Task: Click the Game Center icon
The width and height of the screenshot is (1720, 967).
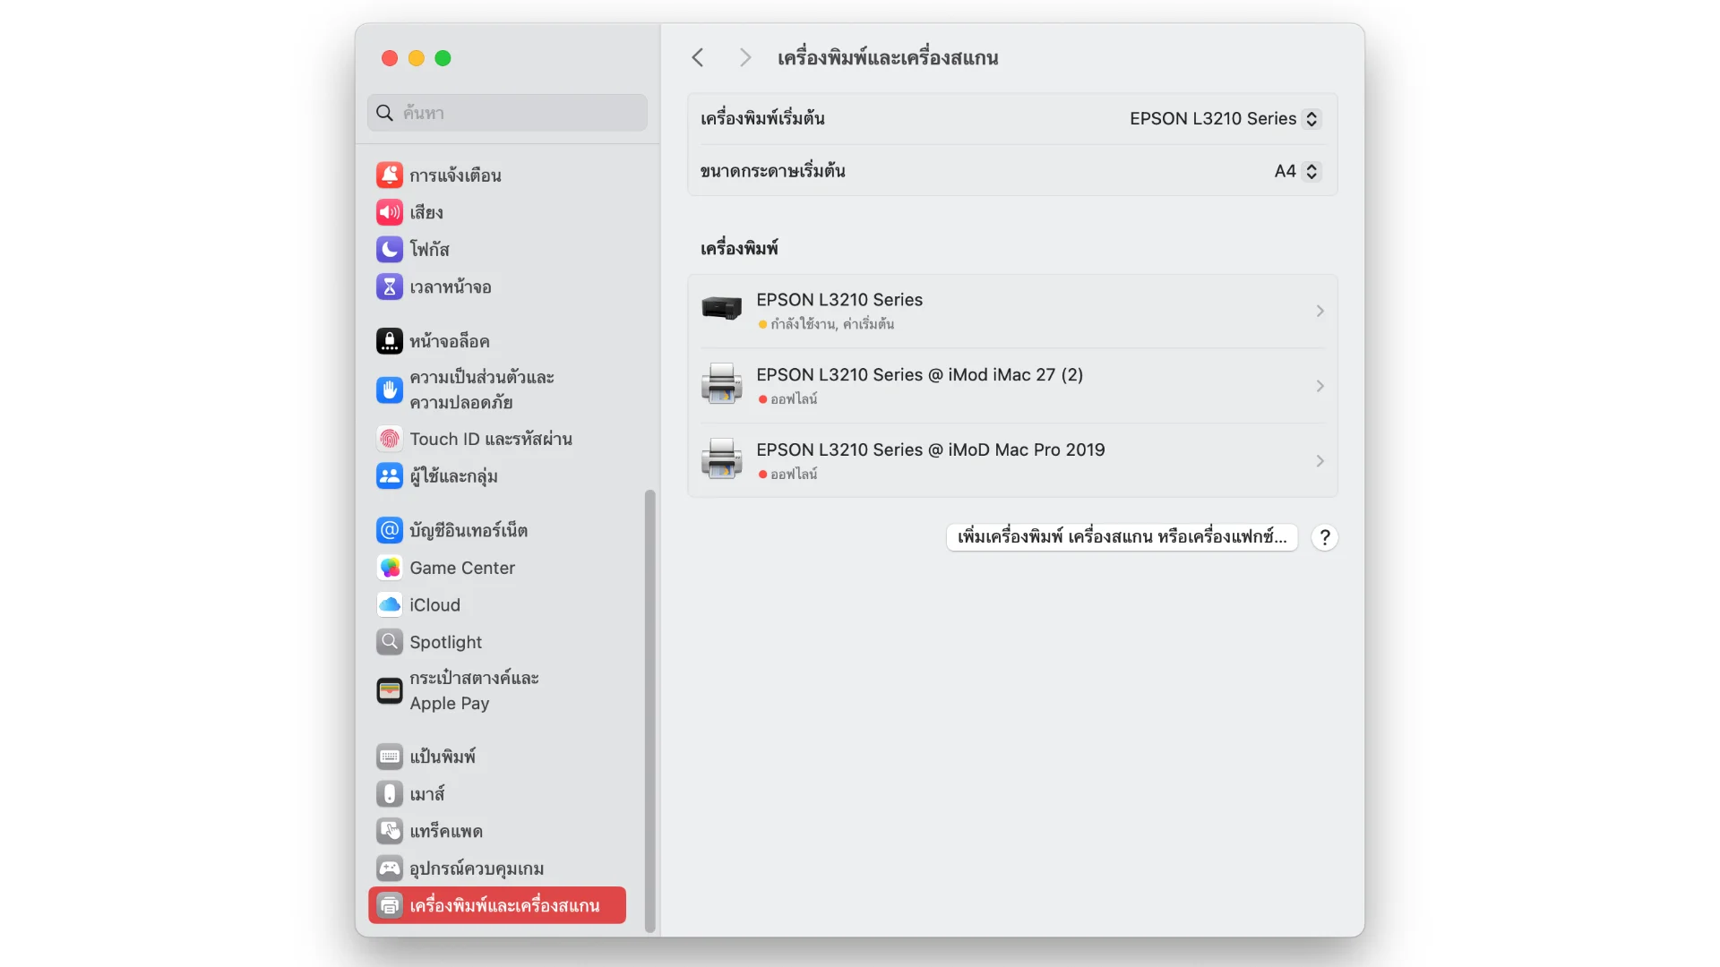Action: 389,568
